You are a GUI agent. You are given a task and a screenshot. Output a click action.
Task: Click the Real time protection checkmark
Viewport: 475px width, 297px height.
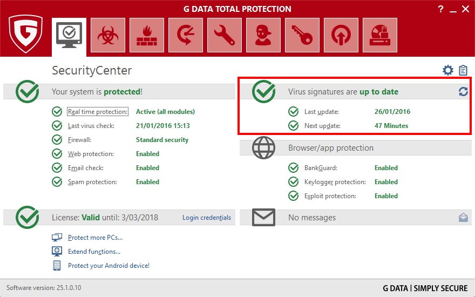(x=57, y=112)
